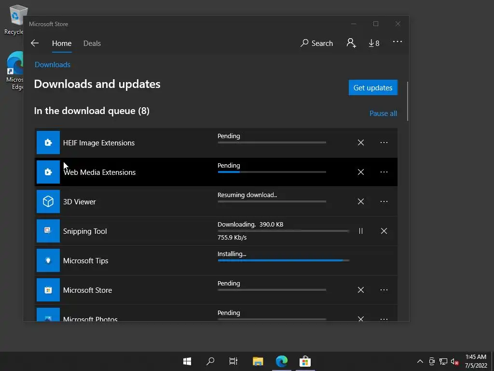The height and width of the screenshot is (371, 494).
Task: Click the Microsoft Tips app icon
Action: (x=48, y=260)
